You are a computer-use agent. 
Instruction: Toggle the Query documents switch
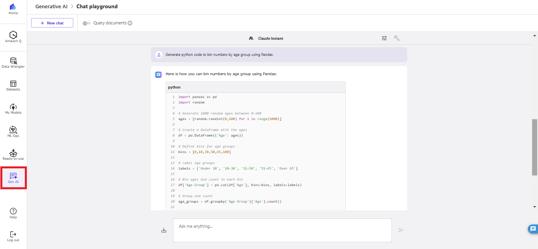pos(87,23)
